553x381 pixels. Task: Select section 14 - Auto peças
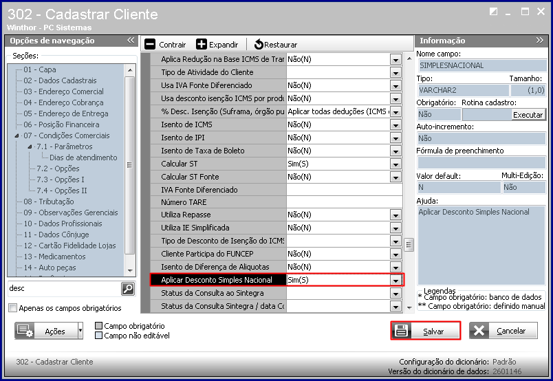[50, 268]
